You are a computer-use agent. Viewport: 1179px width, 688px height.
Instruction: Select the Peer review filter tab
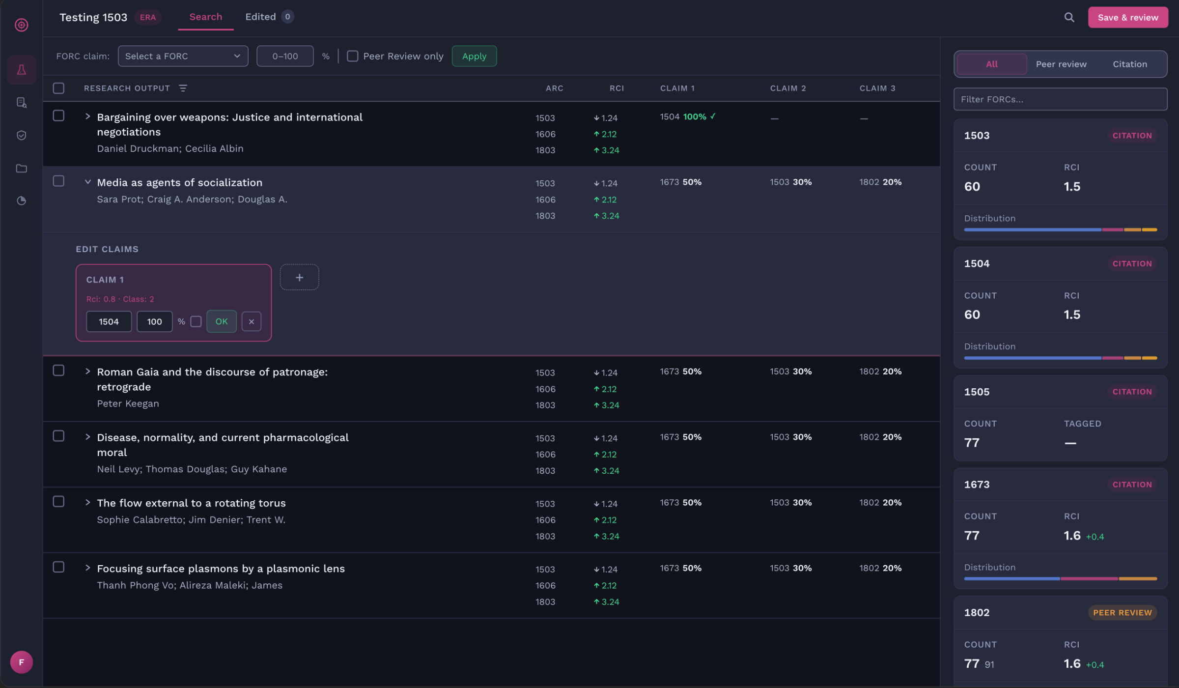(x=1061, y=64)
